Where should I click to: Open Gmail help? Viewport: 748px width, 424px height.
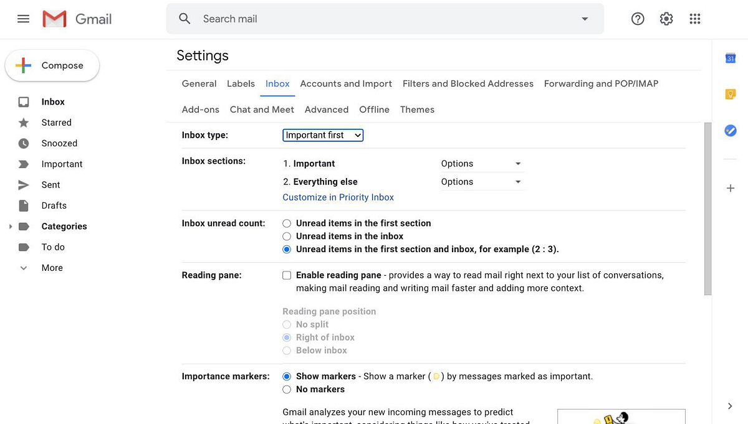point(638,19)
